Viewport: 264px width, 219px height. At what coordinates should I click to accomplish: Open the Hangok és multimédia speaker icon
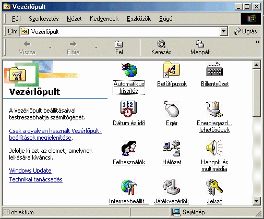214,148
